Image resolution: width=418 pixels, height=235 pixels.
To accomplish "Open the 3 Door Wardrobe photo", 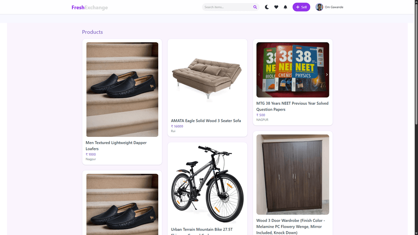I will [x=293, y=174].
